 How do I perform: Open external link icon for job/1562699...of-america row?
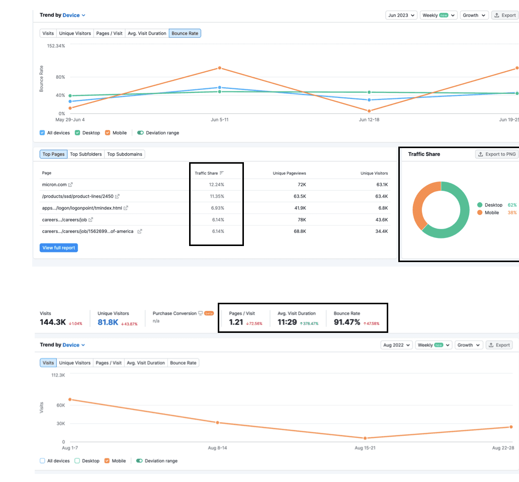[140, 231]
